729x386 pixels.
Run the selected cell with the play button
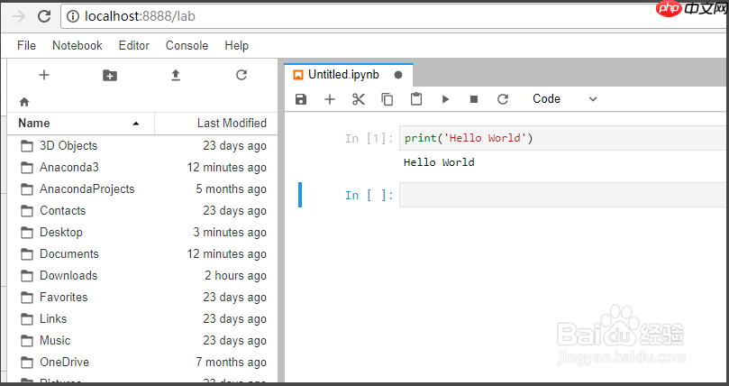click(x=445, y=99)
